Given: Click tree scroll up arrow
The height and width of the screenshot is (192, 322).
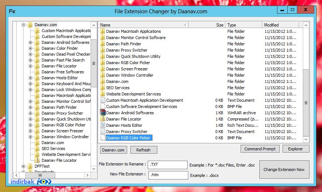Looking at the screenshot, I should click(x=94, y=25).
